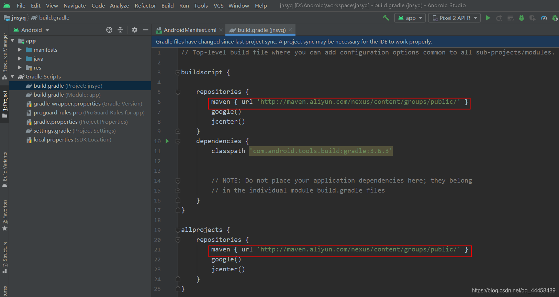Expand the java folder arrow
This screenshot has width=559, height=297.
[20, 59]
